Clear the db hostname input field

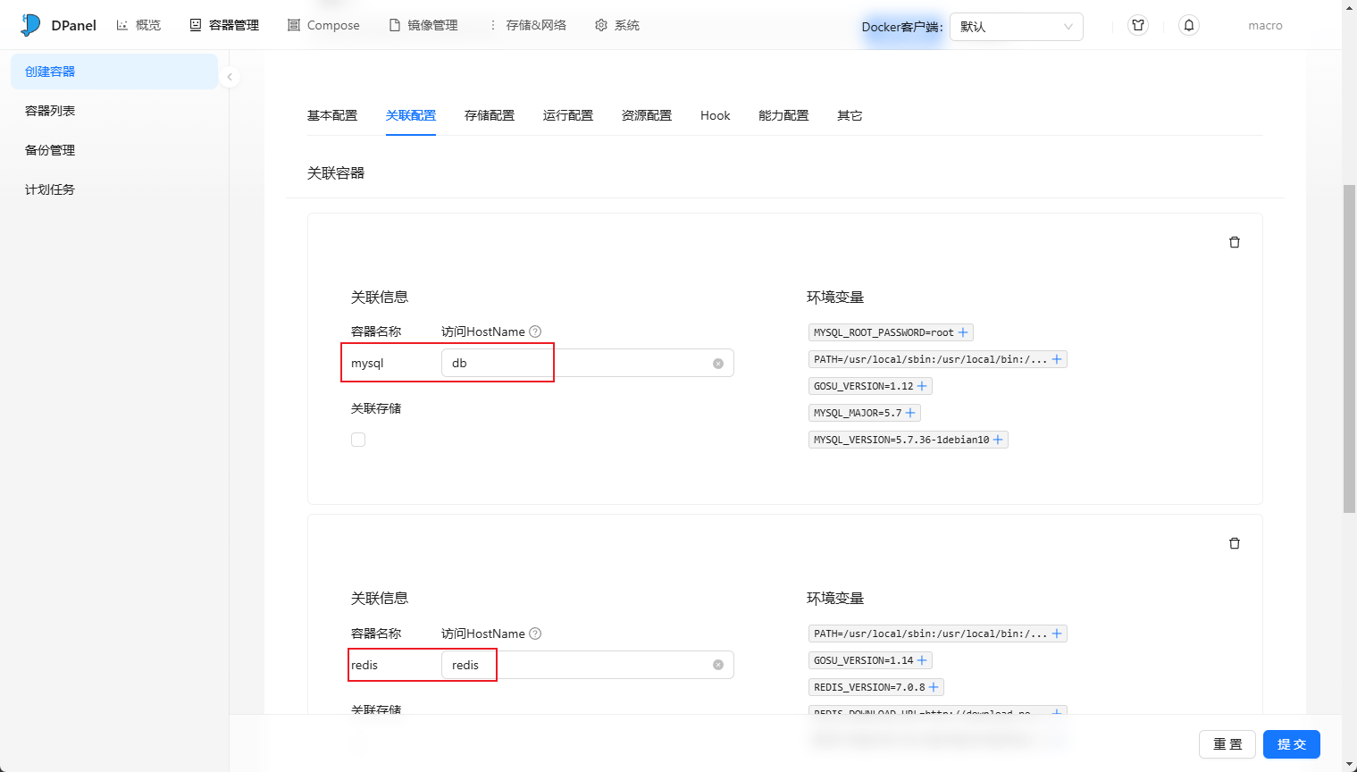coord(717,364)
